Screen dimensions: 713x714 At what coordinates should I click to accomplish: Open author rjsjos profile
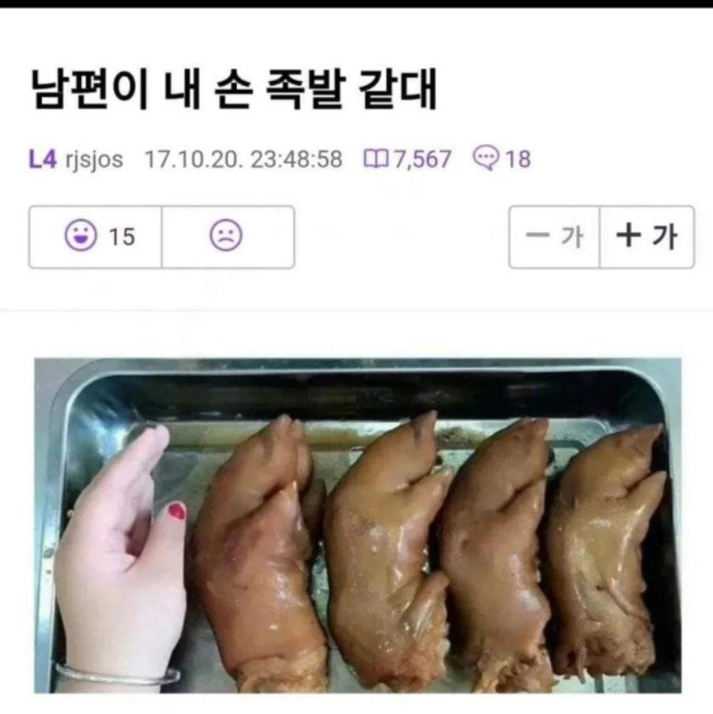point(94,160)
